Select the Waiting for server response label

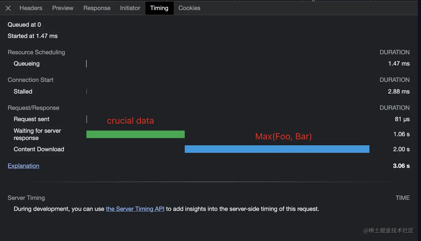[37, 134]
